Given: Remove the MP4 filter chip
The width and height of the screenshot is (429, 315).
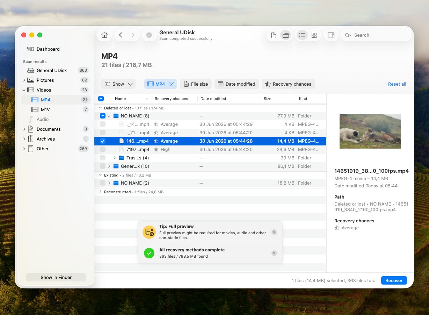Looking at the screenshot, I should [x=172, y=84].
